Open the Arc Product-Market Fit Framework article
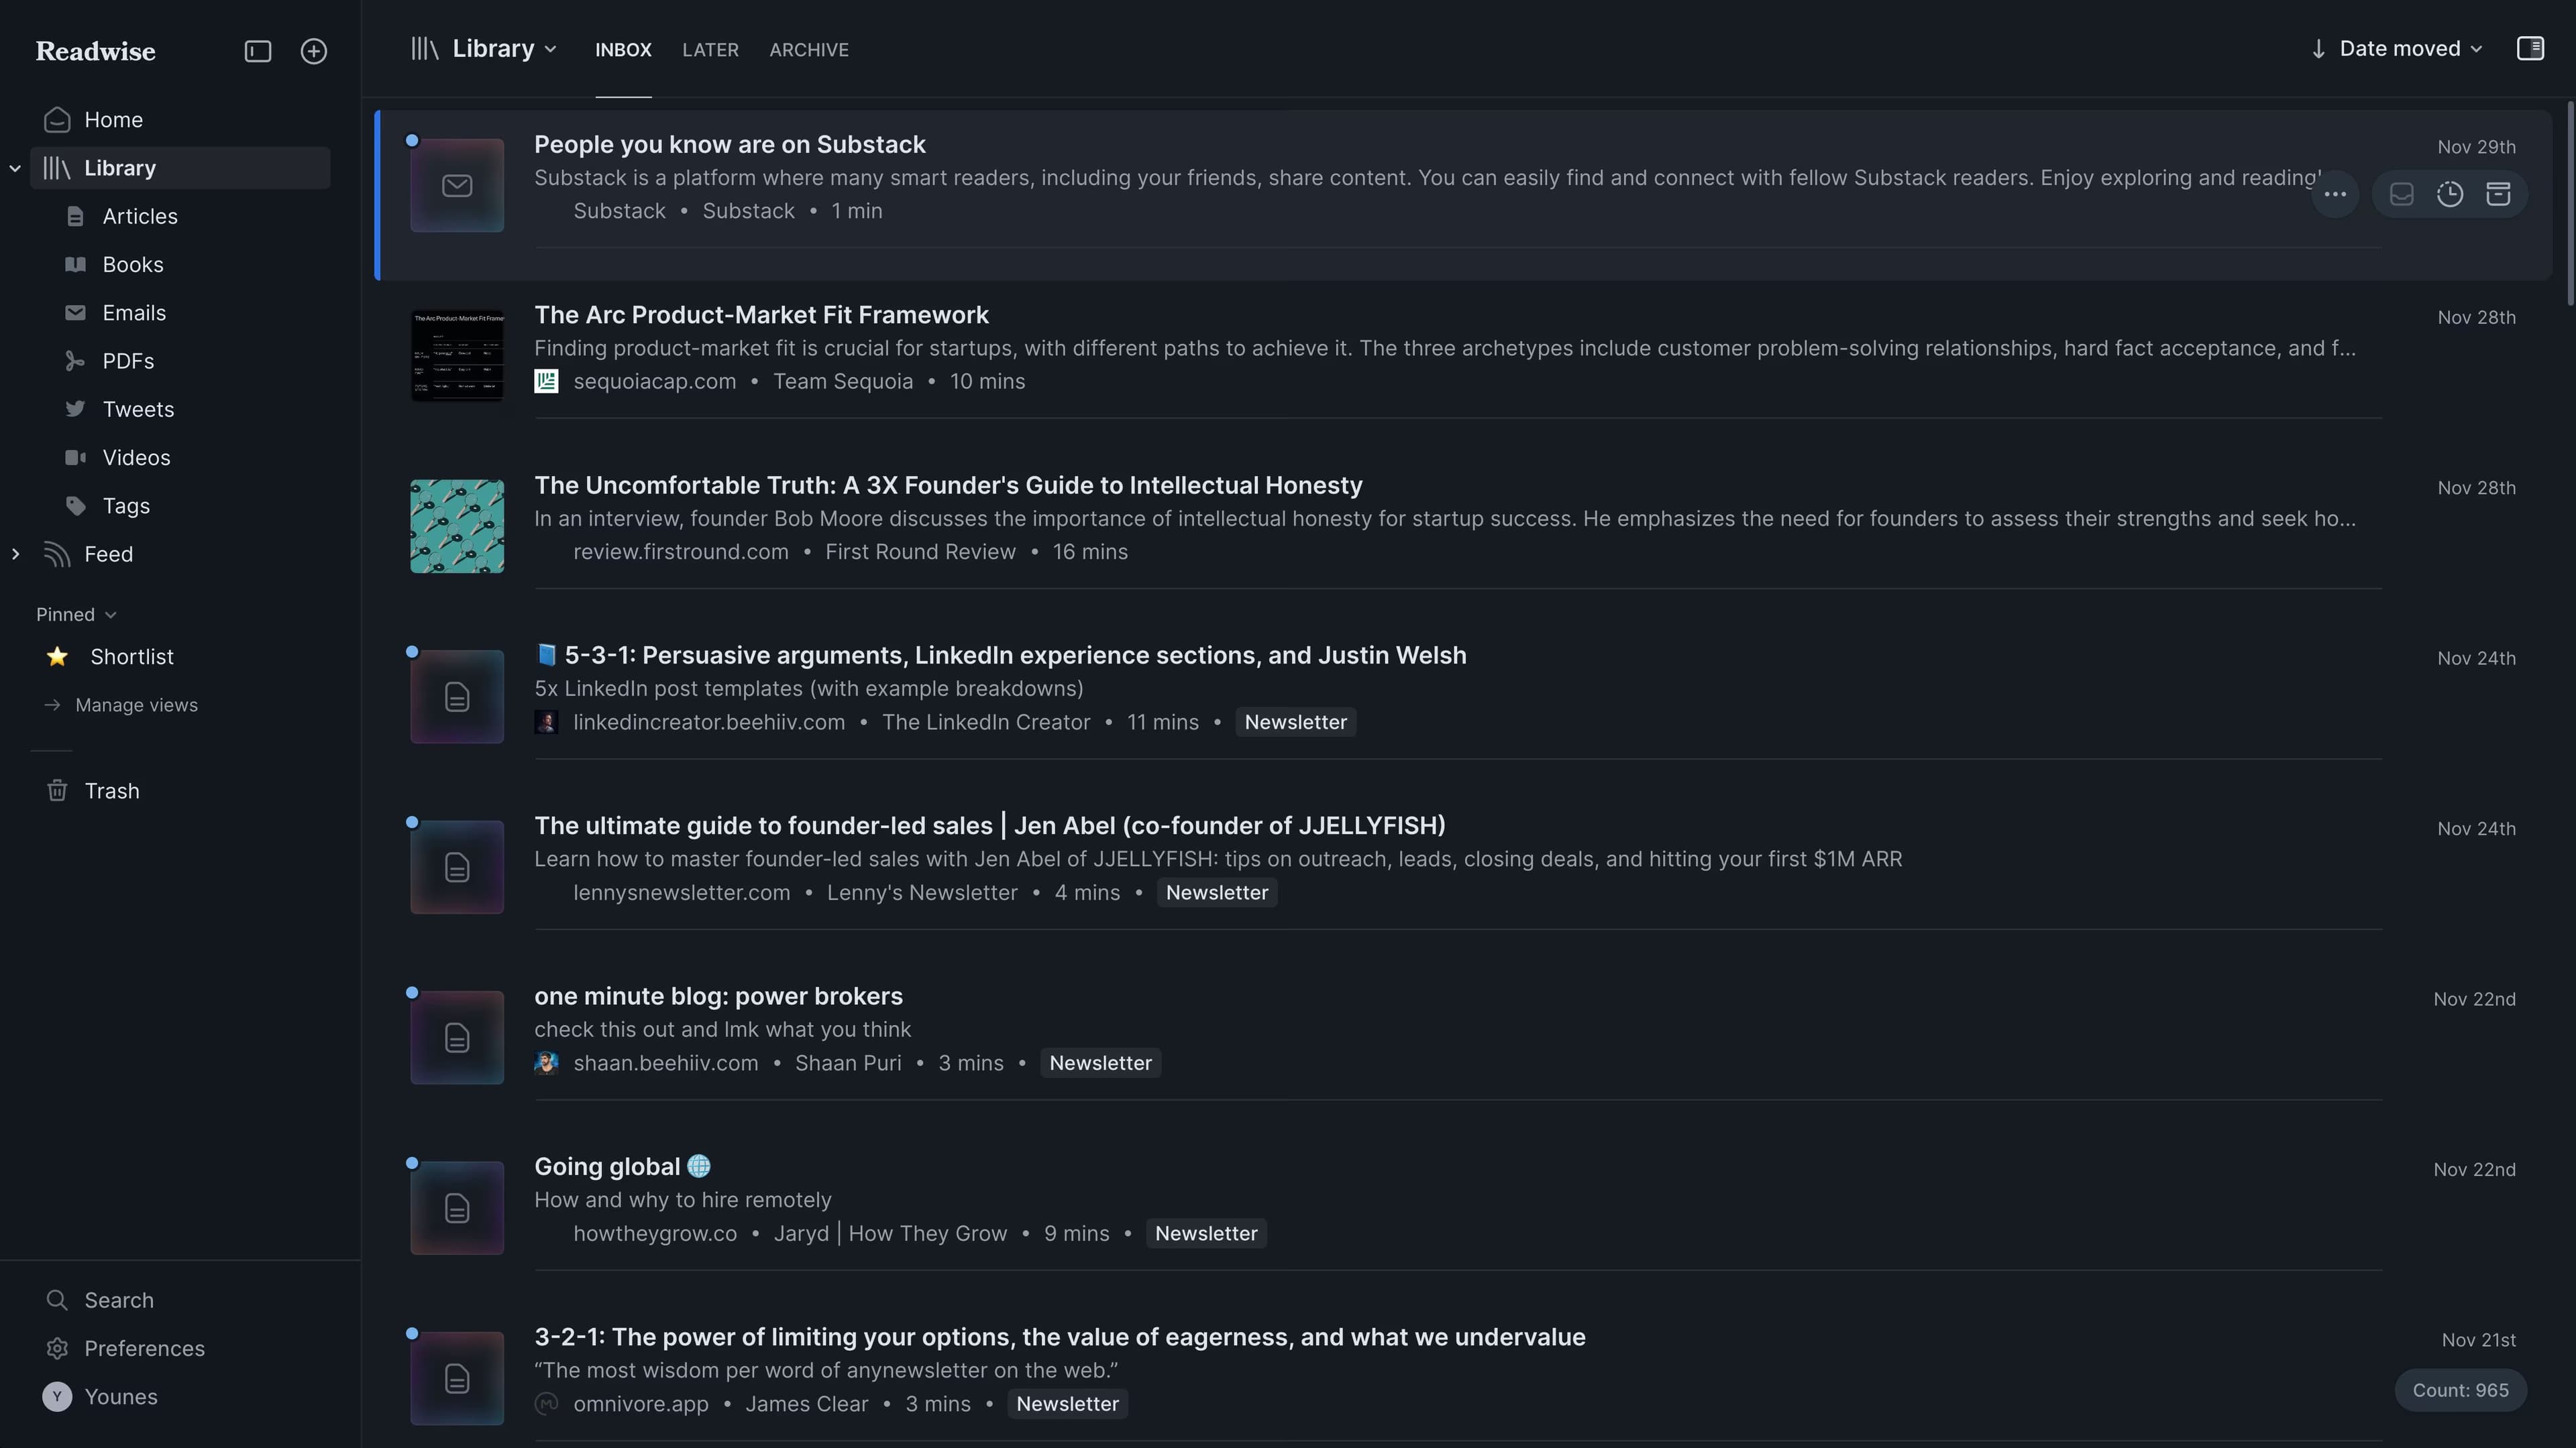Viewport: 2576px width, 1448px height. pos(761,315)
